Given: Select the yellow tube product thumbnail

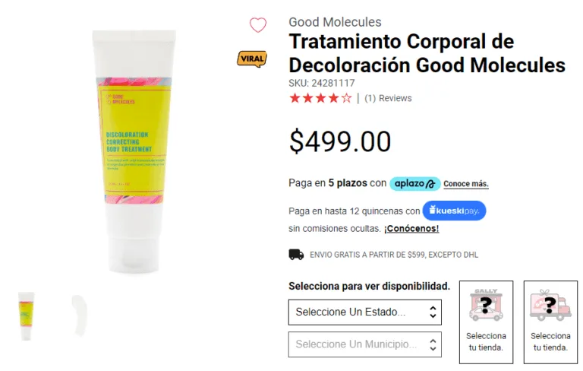Looking at the screenshot, I should coord(26,316).
